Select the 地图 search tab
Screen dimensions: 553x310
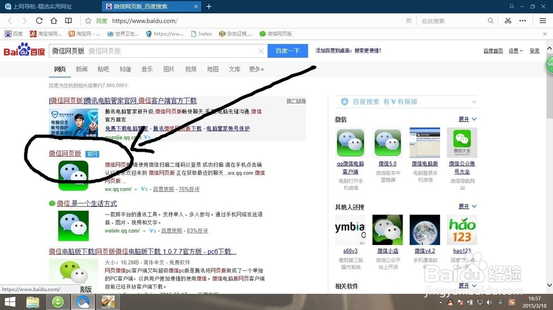click(213, 69)
